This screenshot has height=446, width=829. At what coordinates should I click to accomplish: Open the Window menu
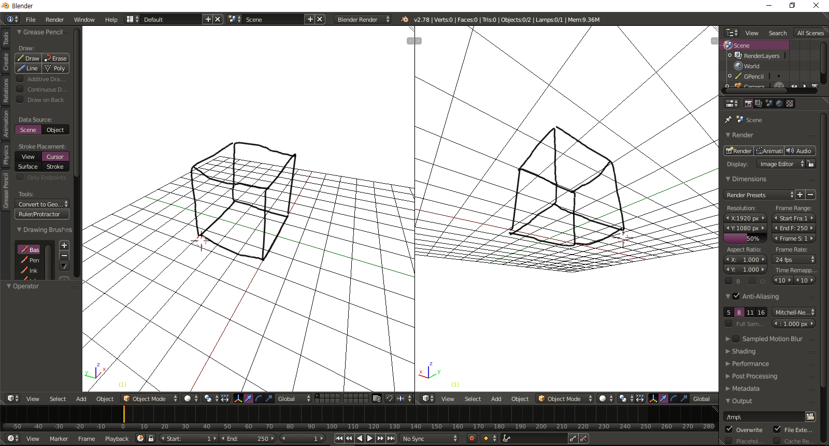tap(84, 20)
